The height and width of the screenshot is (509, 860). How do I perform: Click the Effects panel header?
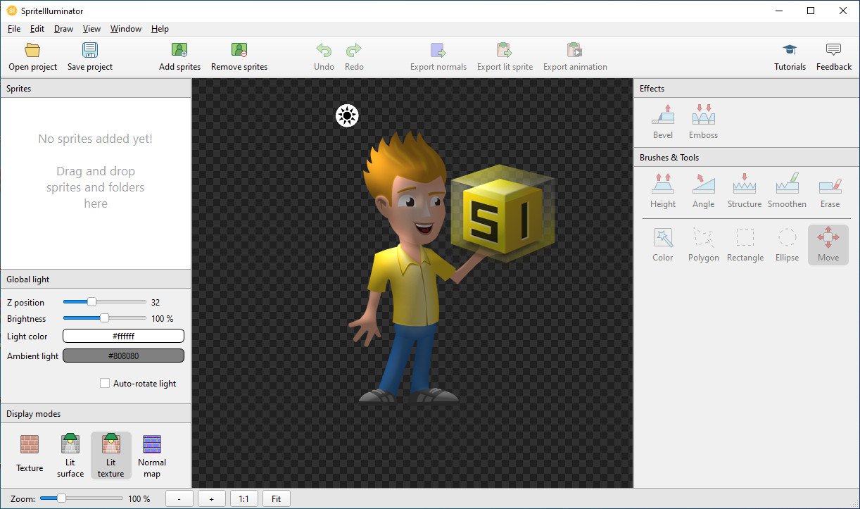coord(747,89)
